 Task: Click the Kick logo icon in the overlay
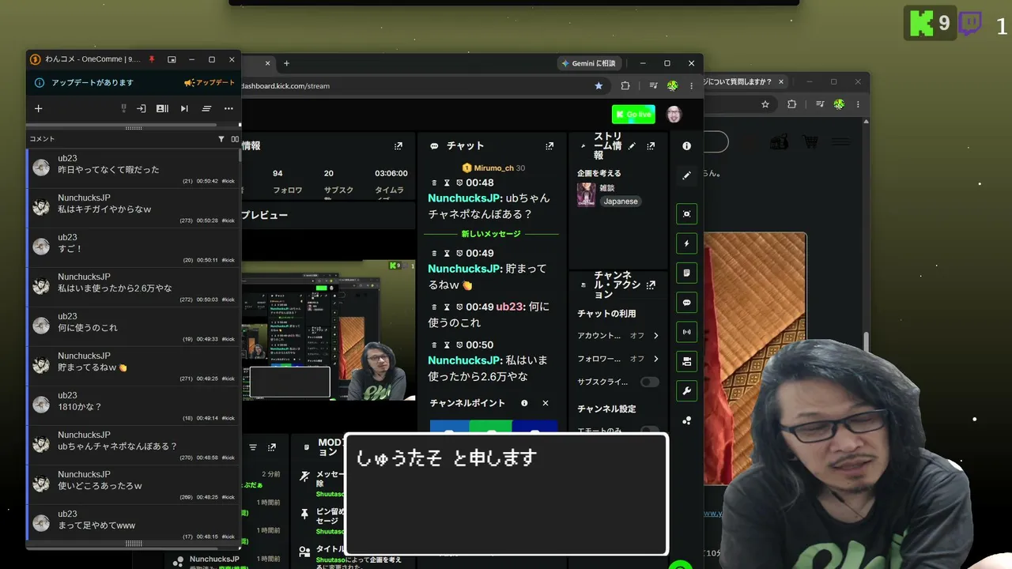(x=921, y=24)
